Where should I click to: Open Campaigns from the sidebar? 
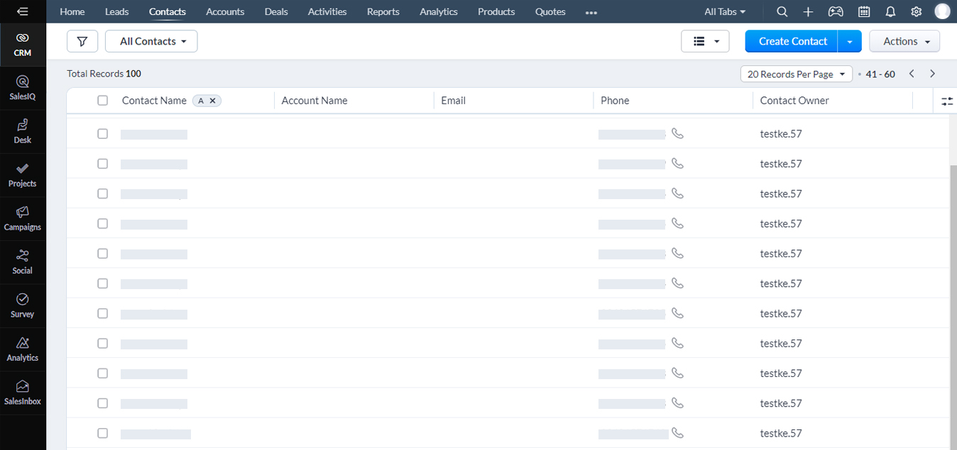23,218
